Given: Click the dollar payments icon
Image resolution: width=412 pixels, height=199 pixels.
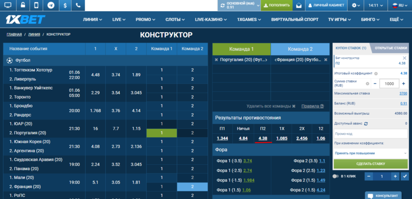Looking at the screenshot, I should pos(65,5).
